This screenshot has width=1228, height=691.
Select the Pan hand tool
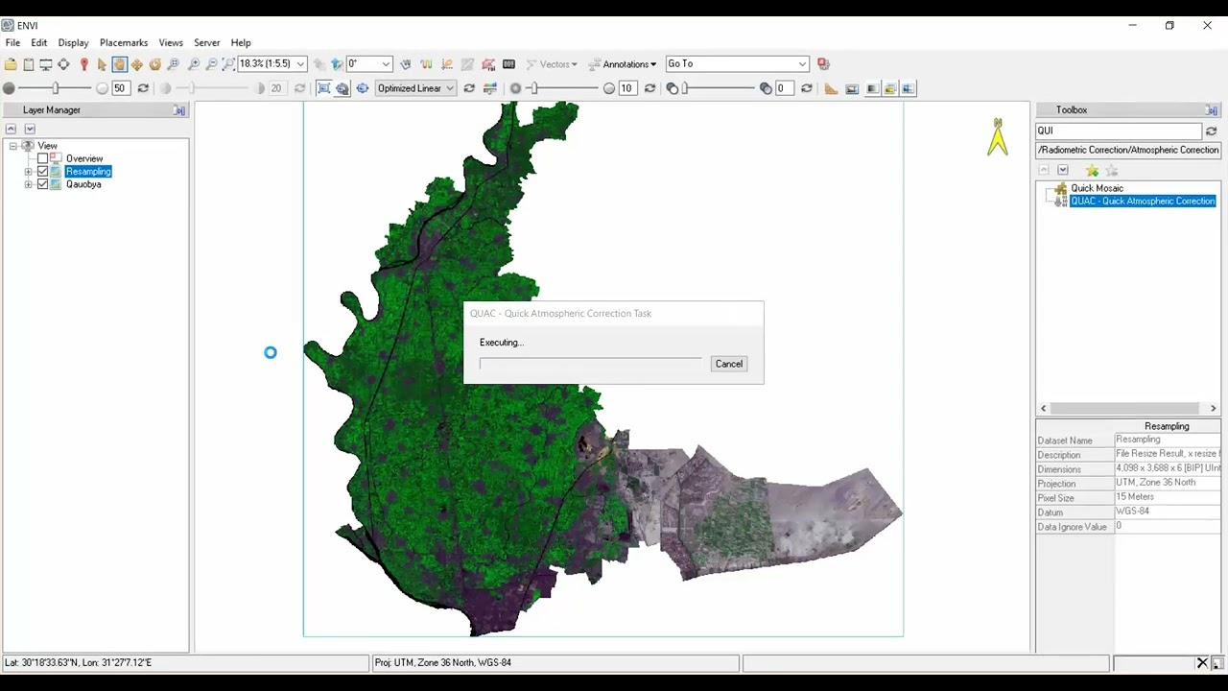click(119, 64)
